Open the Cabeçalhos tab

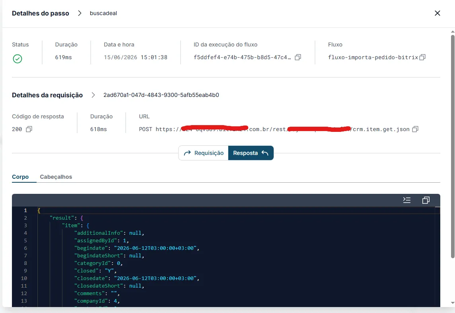click(56, 177)
